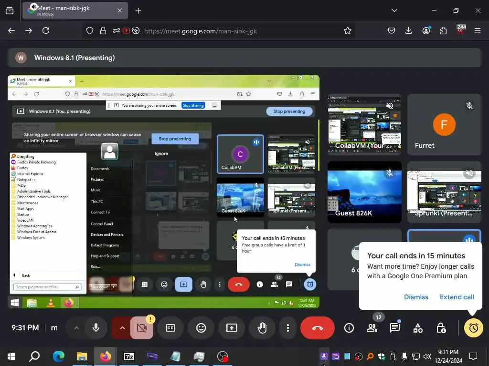This screenshot has width=489, height=366.
Task: Click the Present now screen share icon
Action: pos(232,328)
